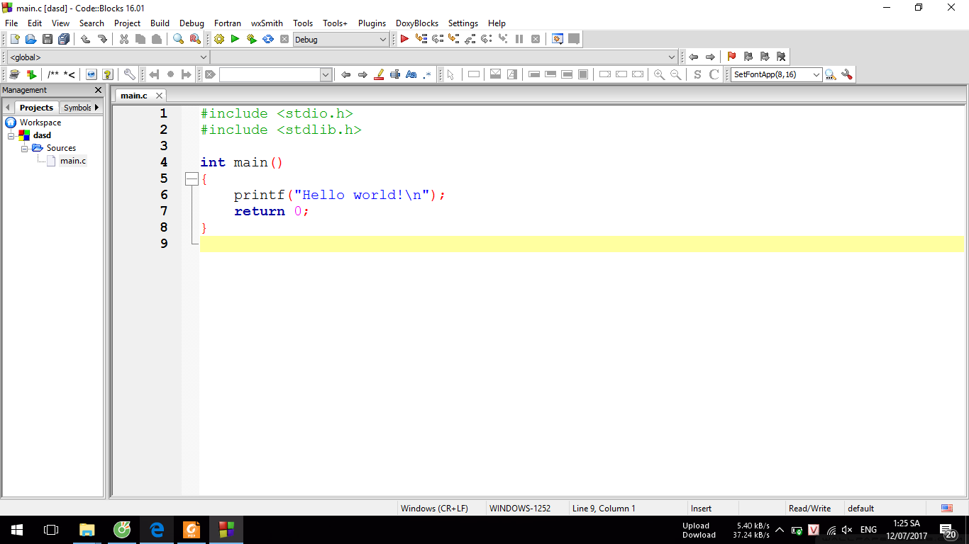The image size is (969, 544).
Task: Collapse the main function code fold
Action: click(191, 179)
